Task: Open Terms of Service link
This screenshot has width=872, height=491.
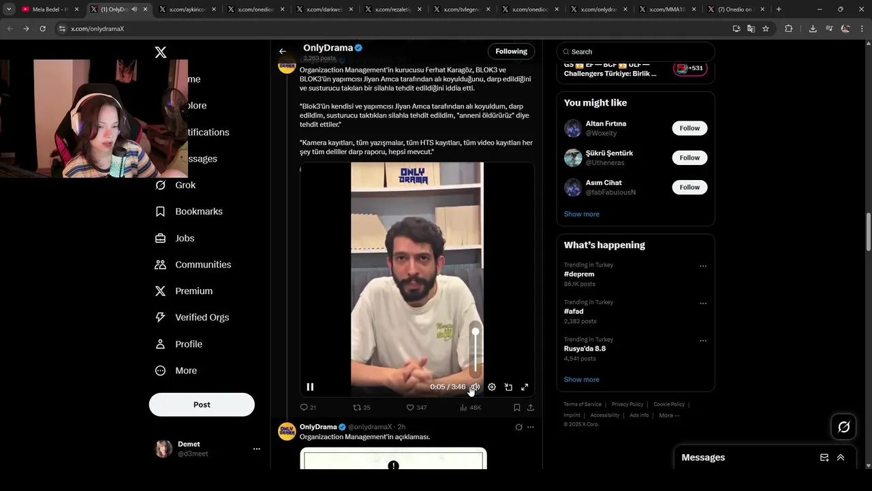Action: tap(582, 404)
